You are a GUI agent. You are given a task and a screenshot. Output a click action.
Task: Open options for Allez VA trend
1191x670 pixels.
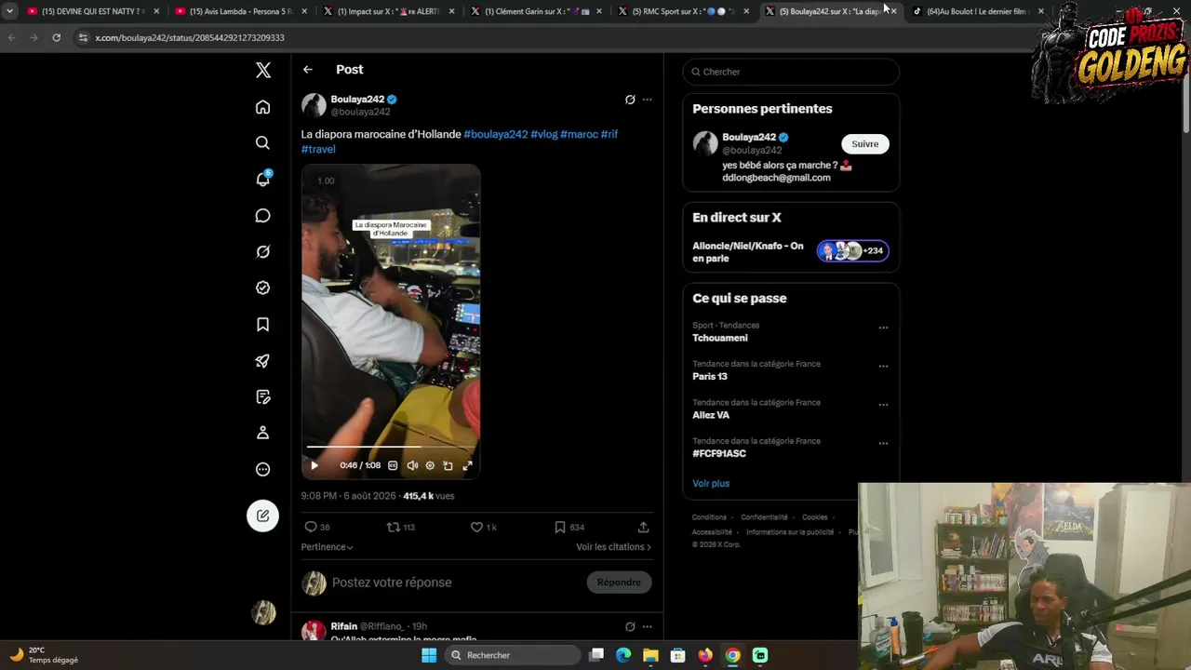click(884, 405)
